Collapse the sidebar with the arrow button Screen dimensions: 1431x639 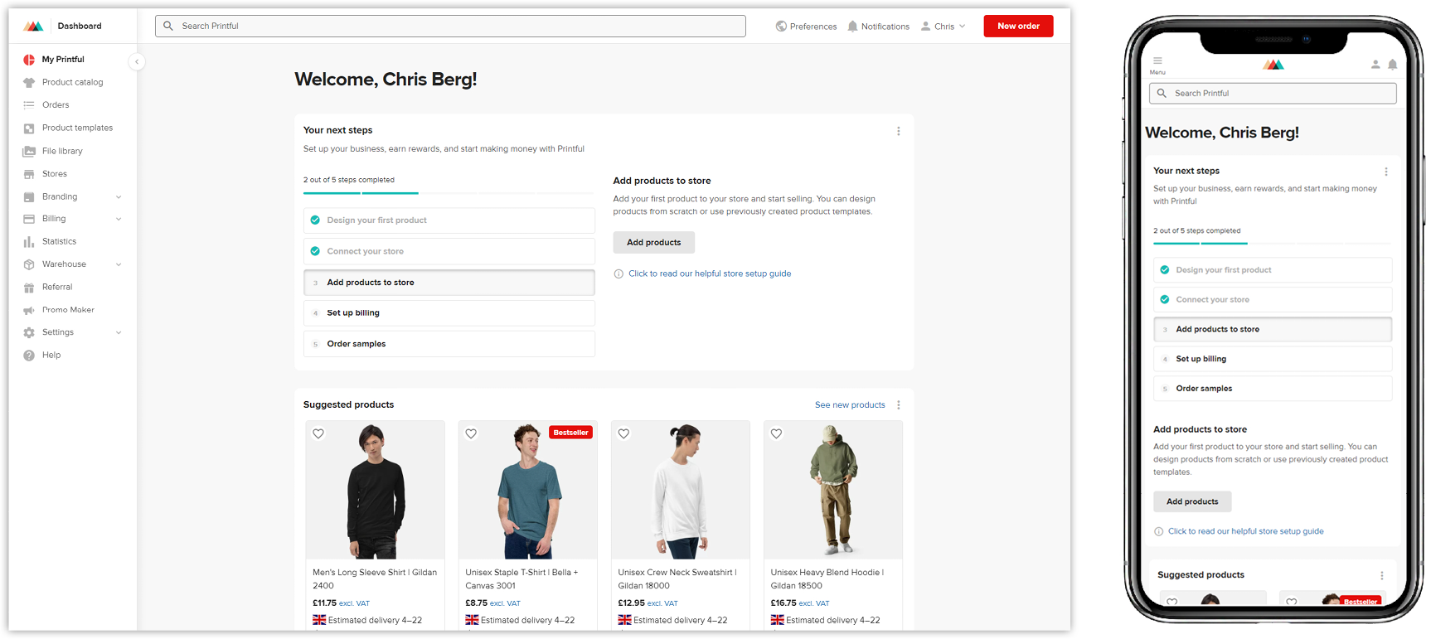tap(137, 61)
